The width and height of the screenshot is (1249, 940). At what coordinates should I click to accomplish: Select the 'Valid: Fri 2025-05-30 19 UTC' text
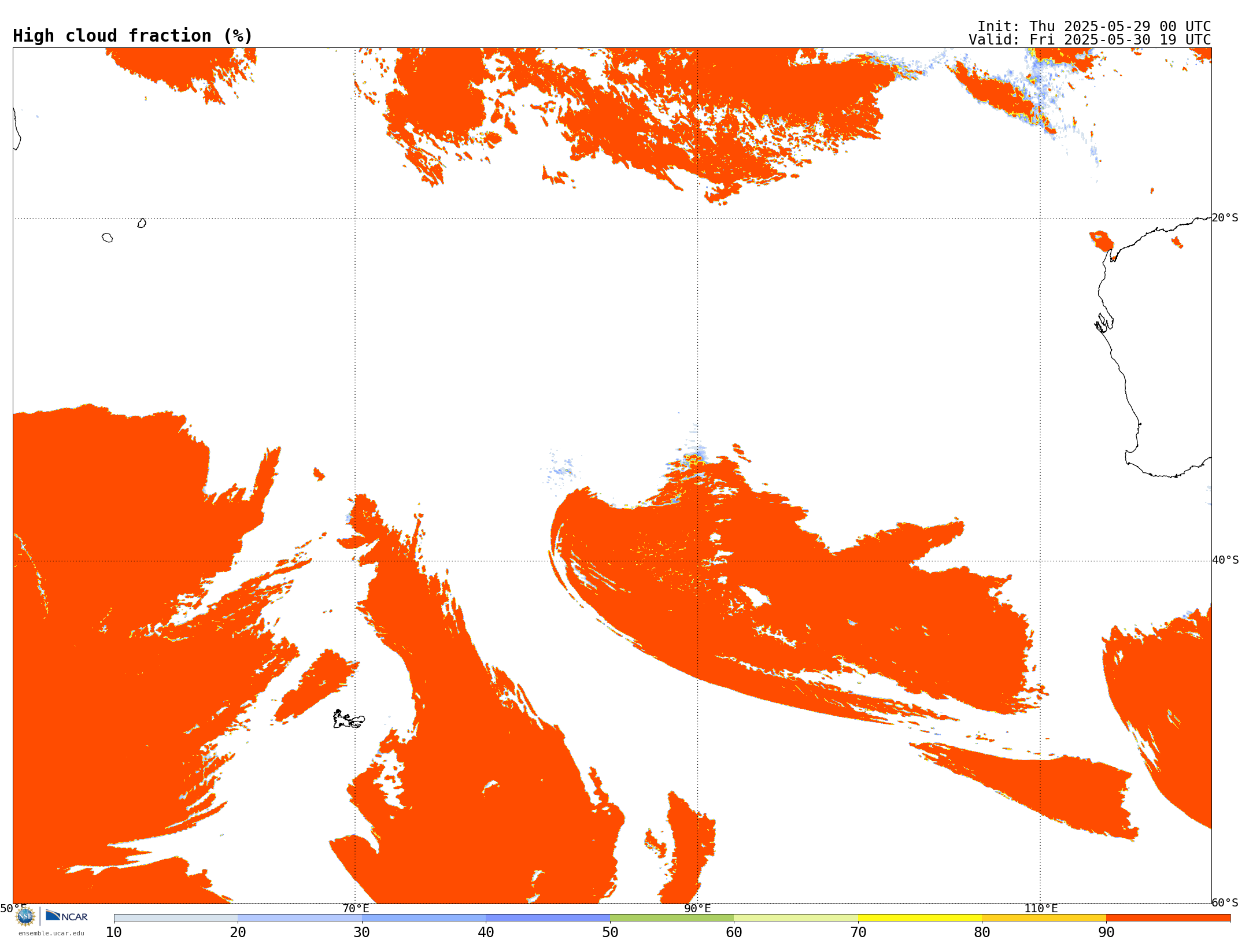1089,40
